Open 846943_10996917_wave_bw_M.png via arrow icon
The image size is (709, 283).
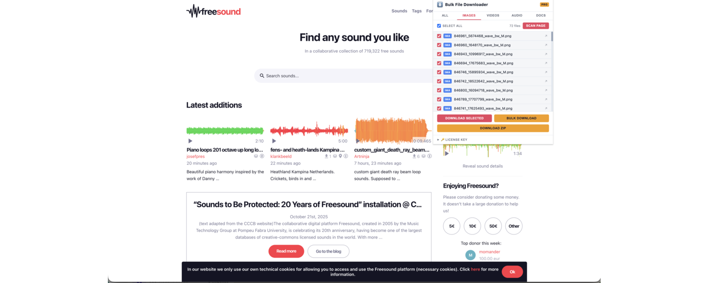546,54
